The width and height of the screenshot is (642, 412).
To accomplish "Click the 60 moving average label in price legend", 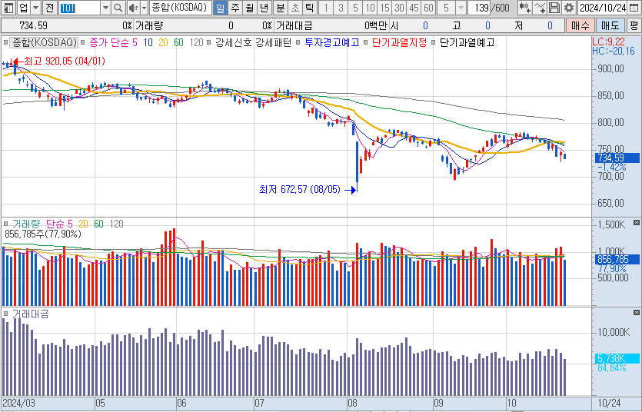I will coord(178,42).
